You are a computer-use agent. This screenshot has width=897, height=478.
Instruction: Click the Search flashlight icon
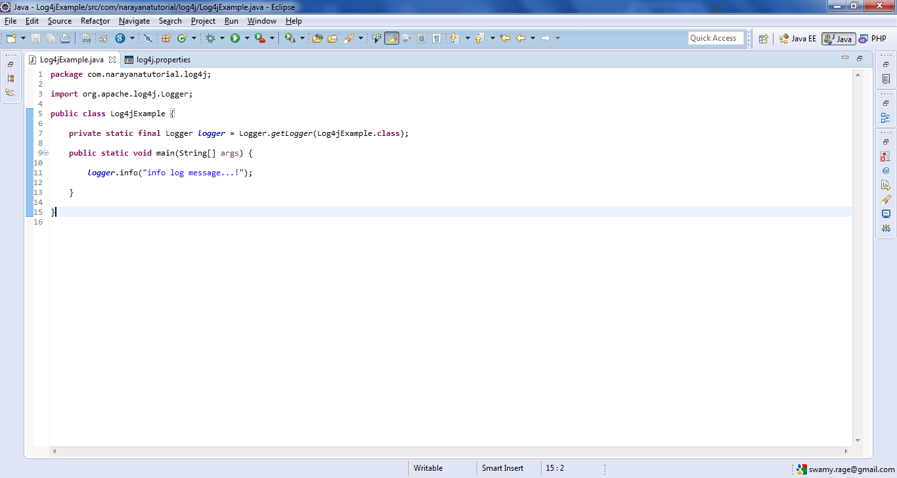[349, 38]
